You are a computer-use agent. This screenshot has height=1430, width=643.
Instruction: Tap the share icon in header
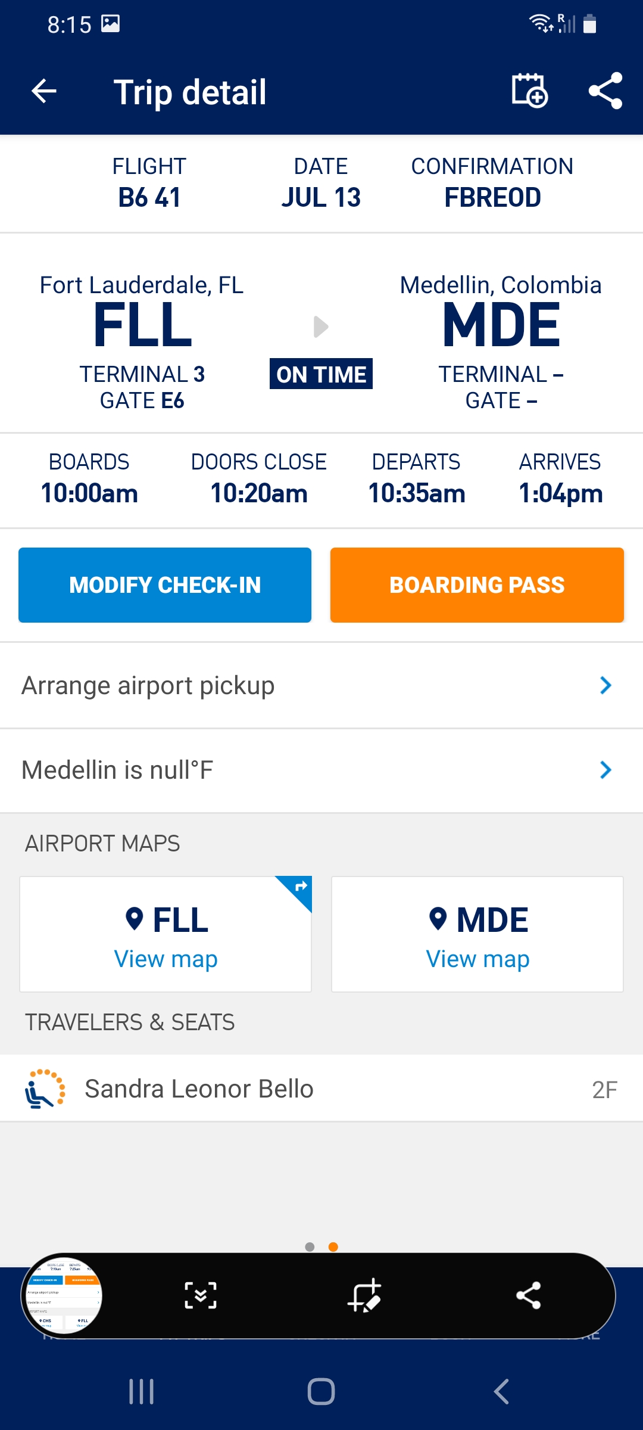tap(605, 91)
